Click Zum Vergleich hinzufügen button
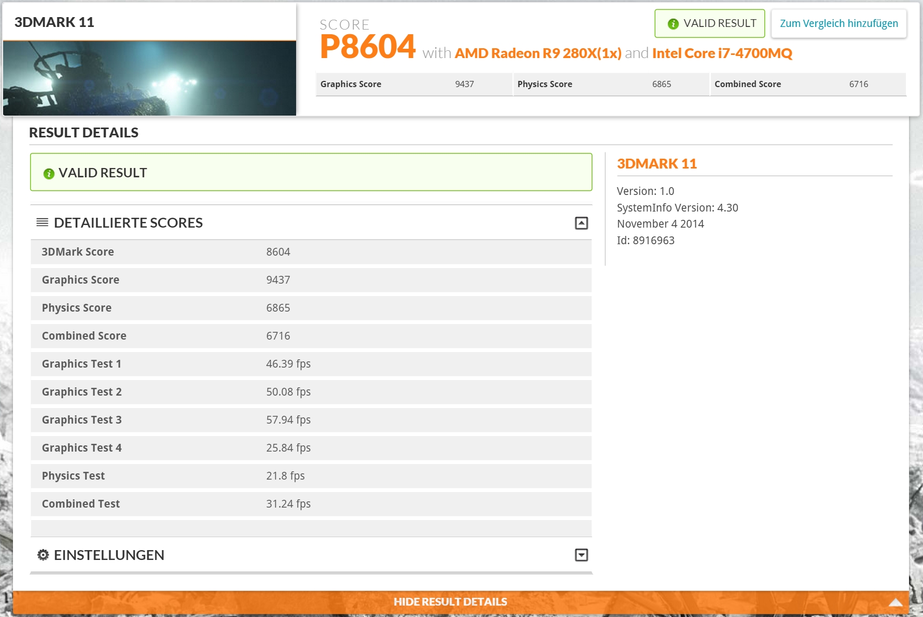923x617 pixels. [x=839, y=23]
